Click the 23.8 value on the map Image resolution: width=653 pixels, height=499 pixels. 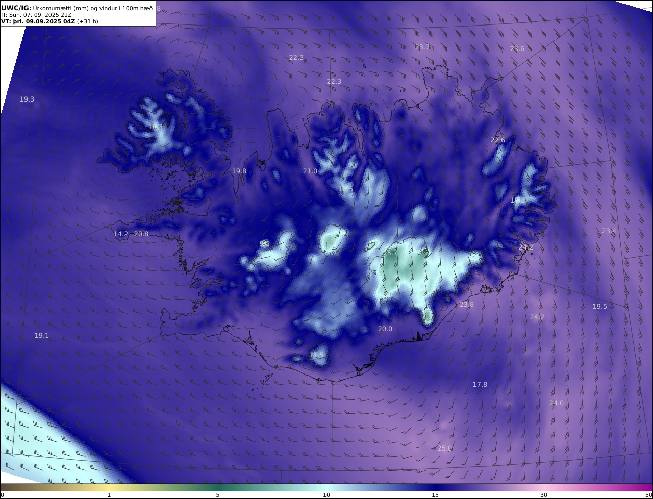tap(466, 305)
